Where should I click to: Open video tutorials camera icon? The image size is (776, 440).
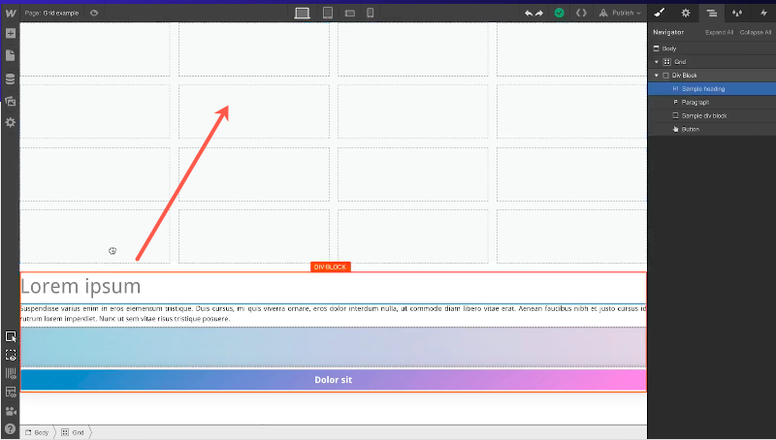[x=11, y=411]
